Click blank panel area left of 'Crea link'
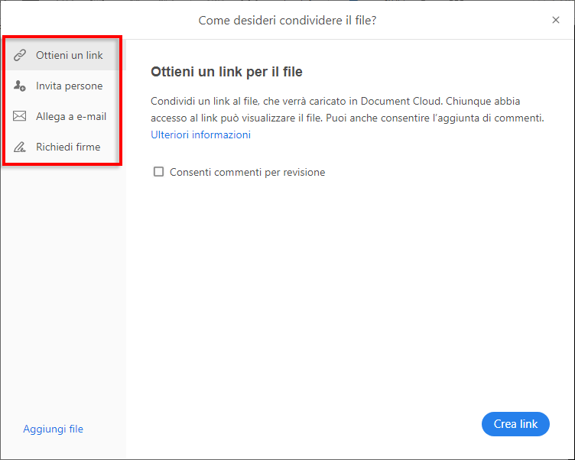Viewport: 575px width, 460px height. (x=344, y=424)
